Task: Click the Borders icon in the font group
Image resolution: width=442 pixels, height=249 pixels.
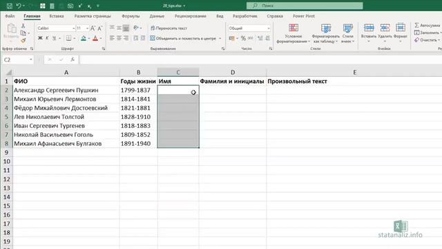Action: (x=68, y=38)
